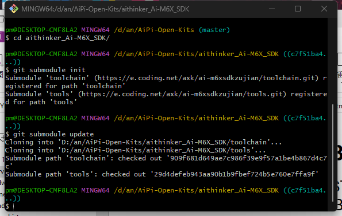Click the Cloning into tools output line
Viewport: 342px width, 216px height.
tap(135, 150)
